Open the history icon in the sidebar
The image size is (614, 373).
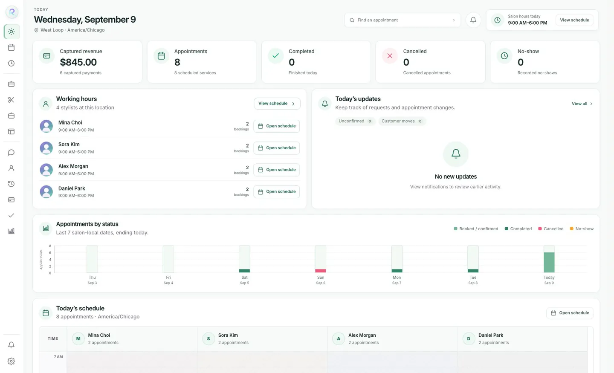click(x=12, y=184)
